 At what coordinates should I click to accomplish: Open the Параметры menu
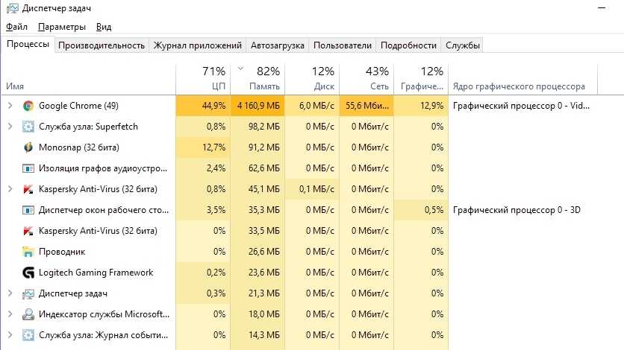coord(62,27)
